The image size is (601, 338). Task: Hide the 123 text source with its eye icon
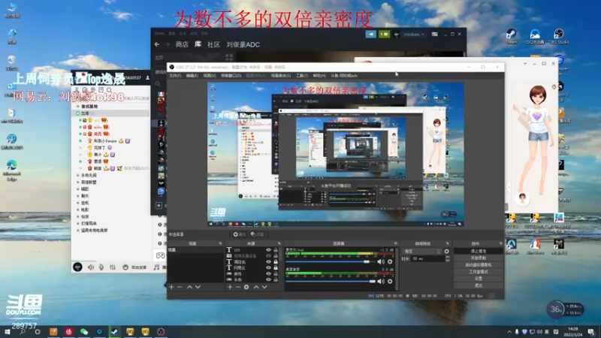pyautogui.click(x=268, y=250)
